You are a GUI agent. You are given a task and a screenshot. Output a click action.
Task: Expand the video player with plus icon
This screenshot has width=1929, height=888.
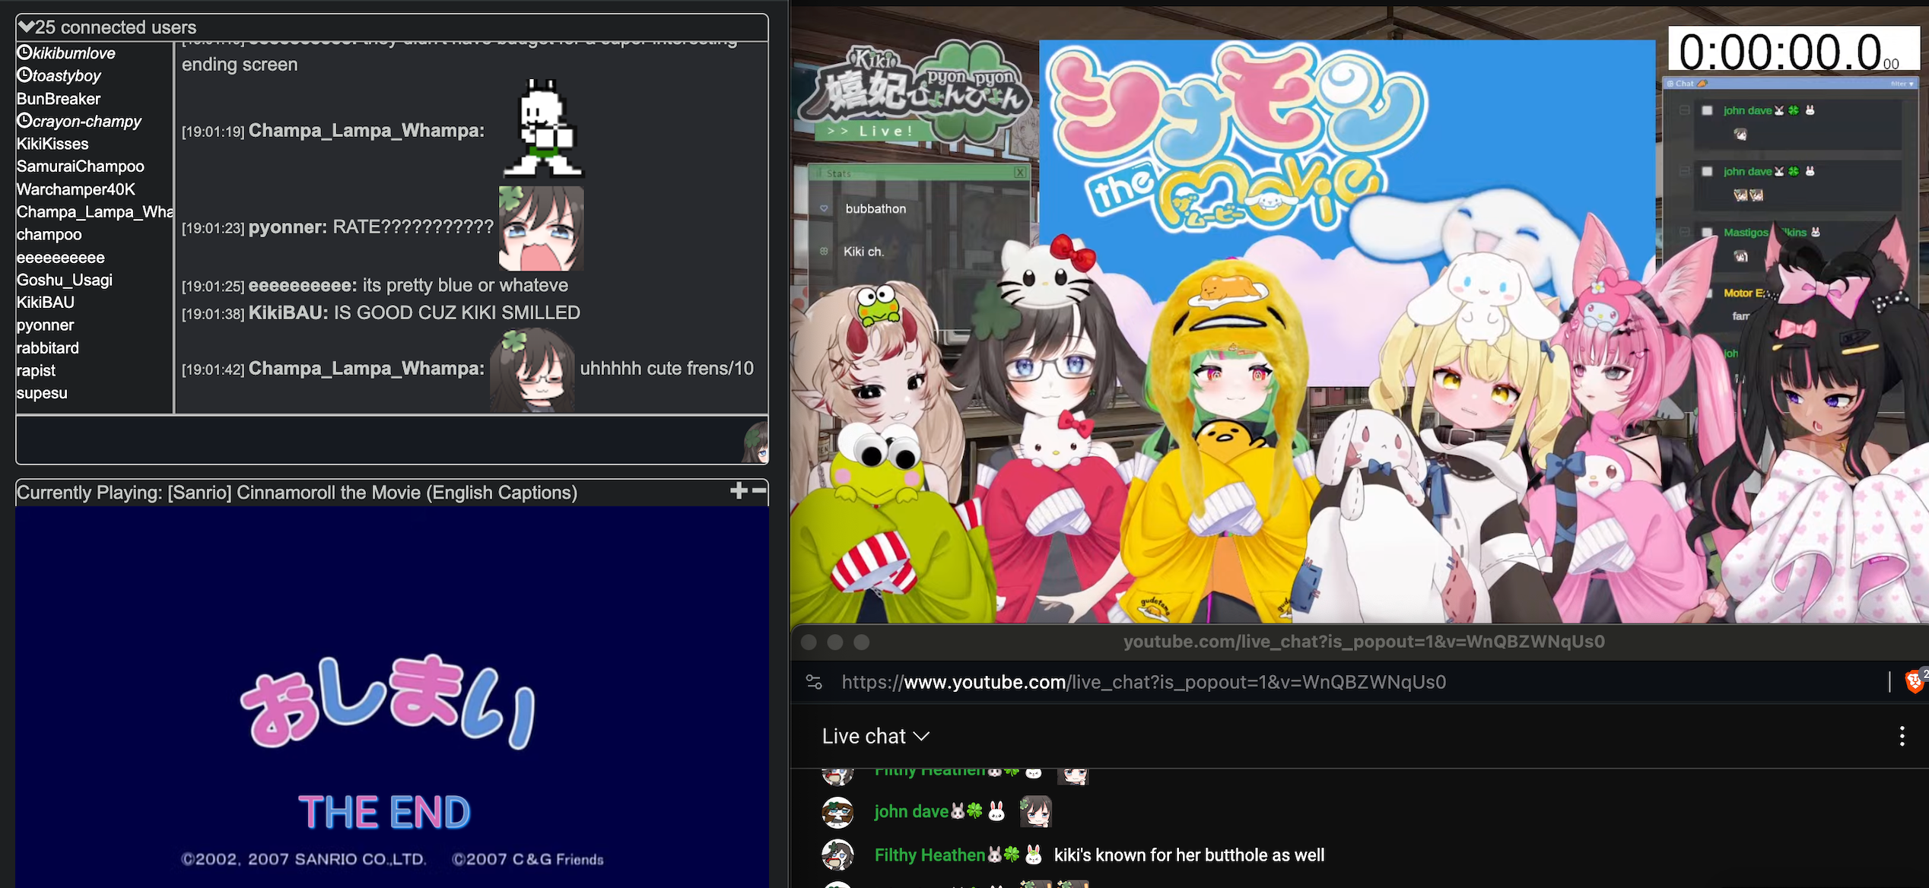[739, 491]
